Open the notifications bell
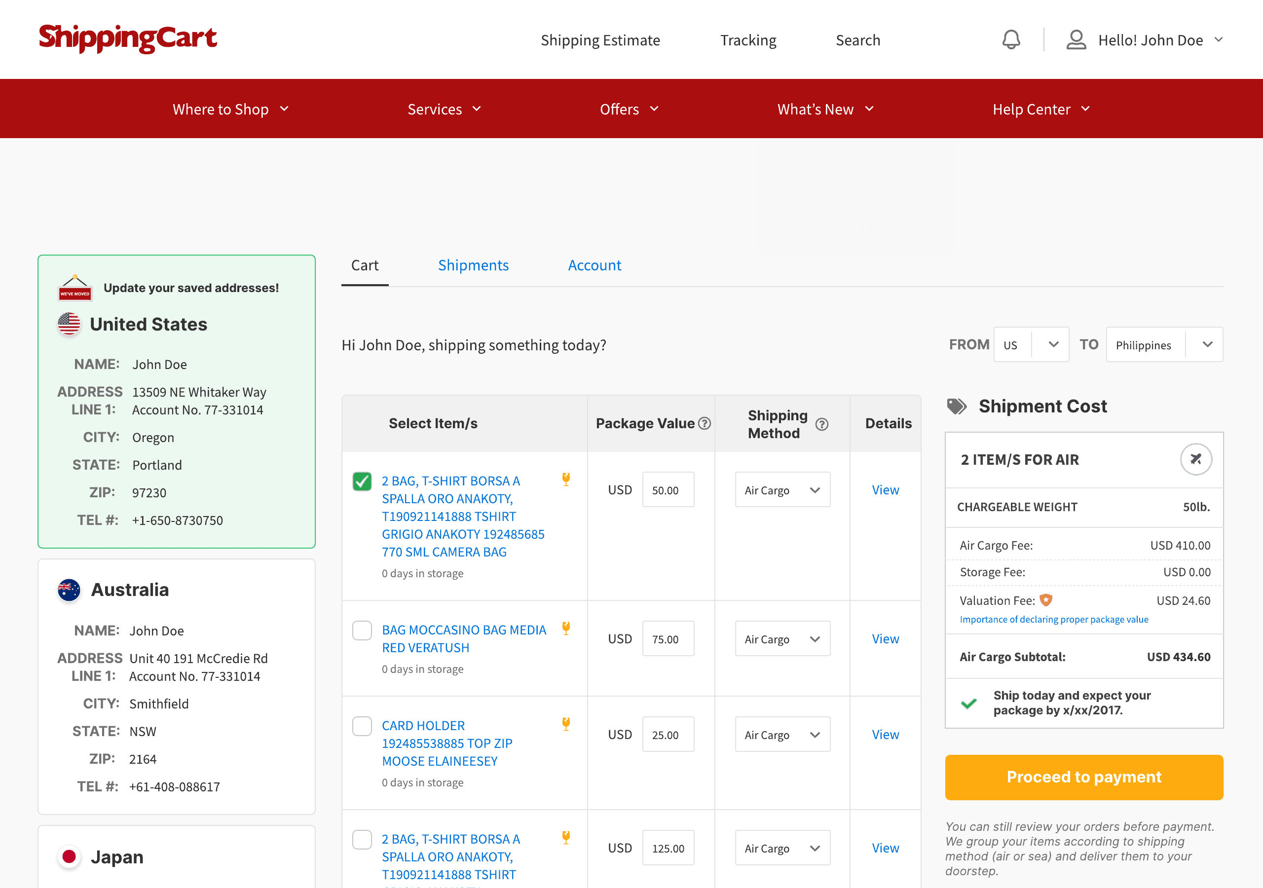This screenshot has width=1263, height=888. pyautogui.click(x=1010, y=39)
